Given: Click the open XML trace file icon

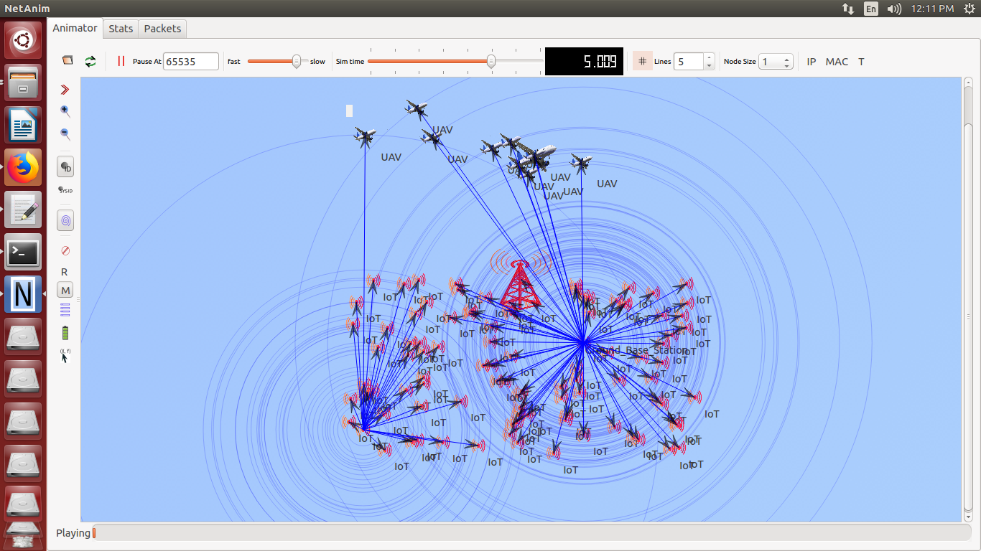Looking at the screenshot, I should point(68,61).
